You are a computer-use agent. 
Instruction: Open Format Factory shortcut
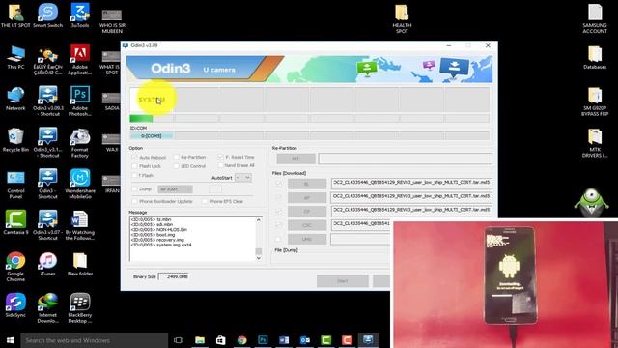pyautogui.click(x=79, y=143)
